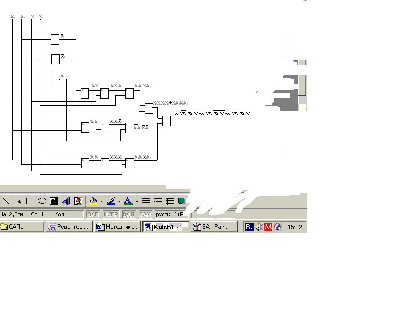This screenshot has width=416, height=312.
Task: Switch to Редактор equation editor window
Action: pyautogui.click(x=69, y=227)
